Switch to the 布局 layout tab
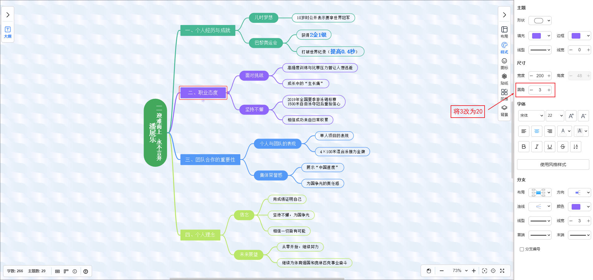 point(504,32)
